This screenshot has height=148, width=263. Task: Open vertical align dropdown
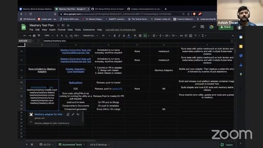pyautogui.click(x=161, y=36)
